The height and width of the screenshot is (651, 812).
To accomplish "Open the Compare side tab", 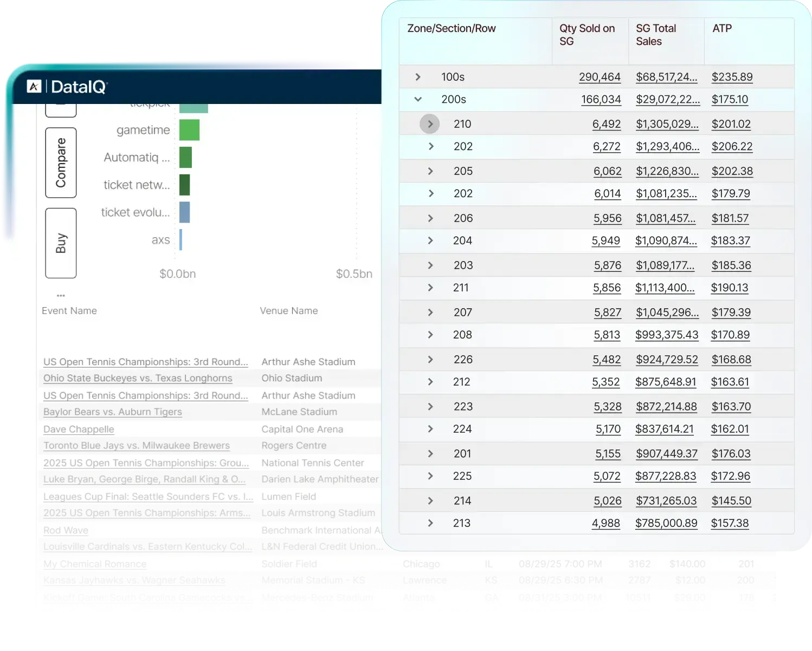I will click(x=61, y=162).
